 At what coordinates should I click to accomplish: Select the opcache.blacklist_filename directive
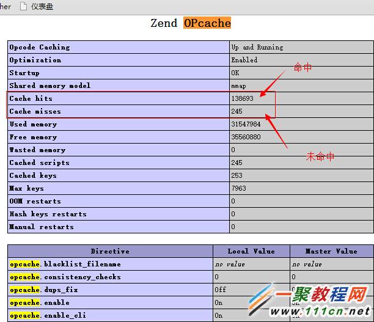pos(65,265)
